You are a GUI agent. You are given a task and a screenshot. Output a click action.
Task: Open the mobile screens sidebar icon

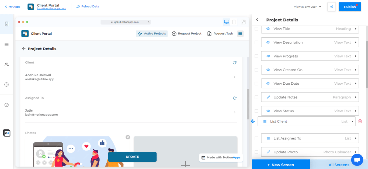pos(6,24)
